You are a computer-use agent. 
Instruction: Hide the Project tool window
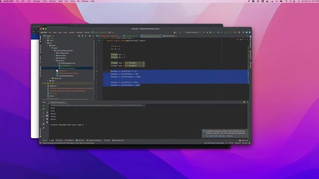pos(93,36)
